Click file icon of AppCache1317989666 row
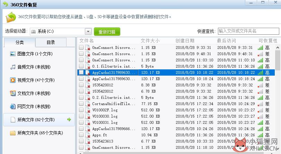This screenshot has width=281, height=154. click(x=88, y=129)
